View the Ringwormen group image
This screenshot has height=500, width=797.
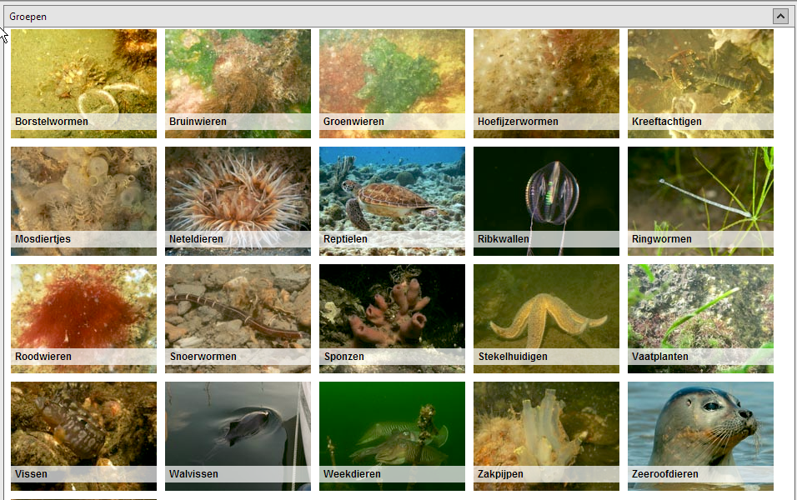700,201
